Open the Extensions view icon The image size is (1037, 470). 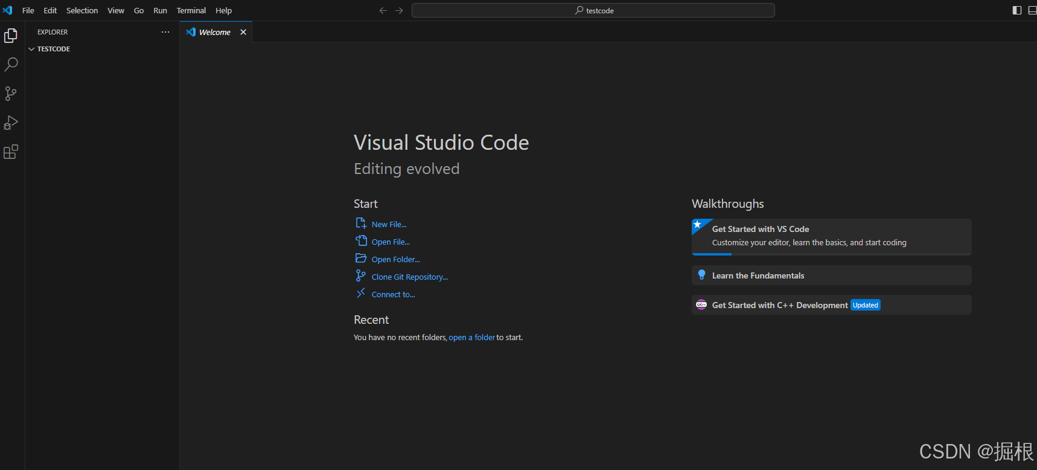tap(11, 152)
